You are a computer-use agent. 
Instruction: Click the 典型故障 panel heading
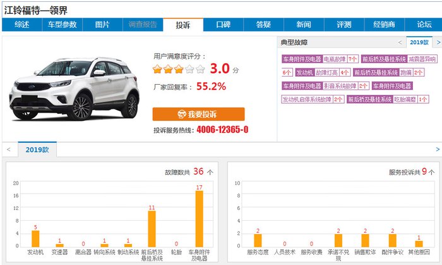tap(294, 42)
